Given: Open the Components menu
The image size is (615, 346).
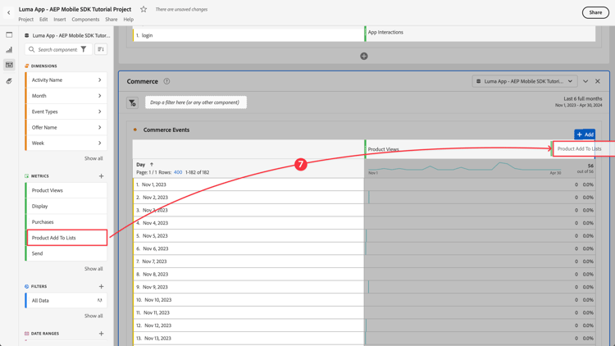Looking at the screenshot, I should (85, 19).
